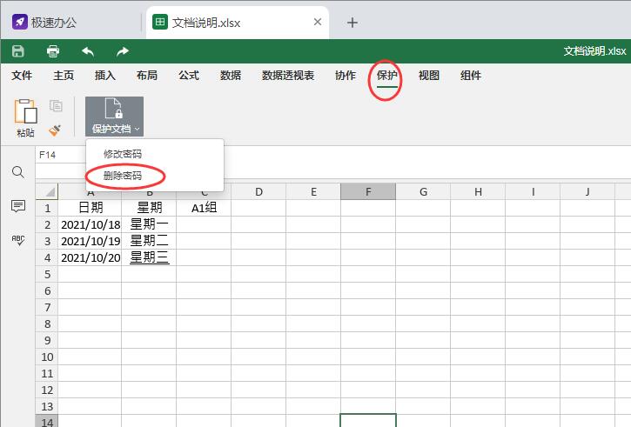
Task: Click the Save icon in green toolbar
Action: [18, 51]
